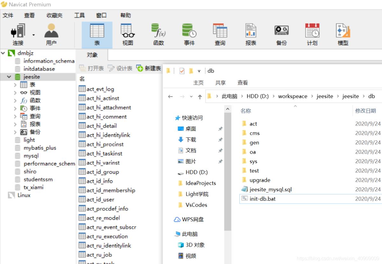
Task: Open the 窗口 menu
Action: tap(101, 15)
